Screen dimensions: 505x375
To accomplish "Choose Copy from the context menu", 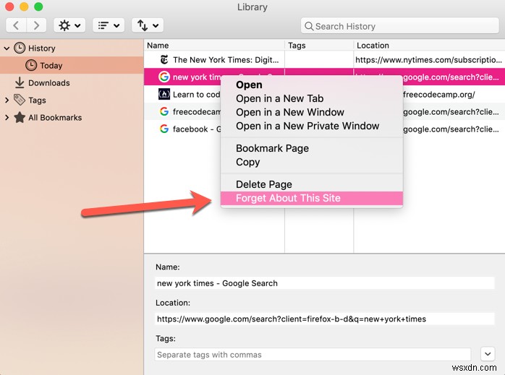I will [x=311, y=162].
